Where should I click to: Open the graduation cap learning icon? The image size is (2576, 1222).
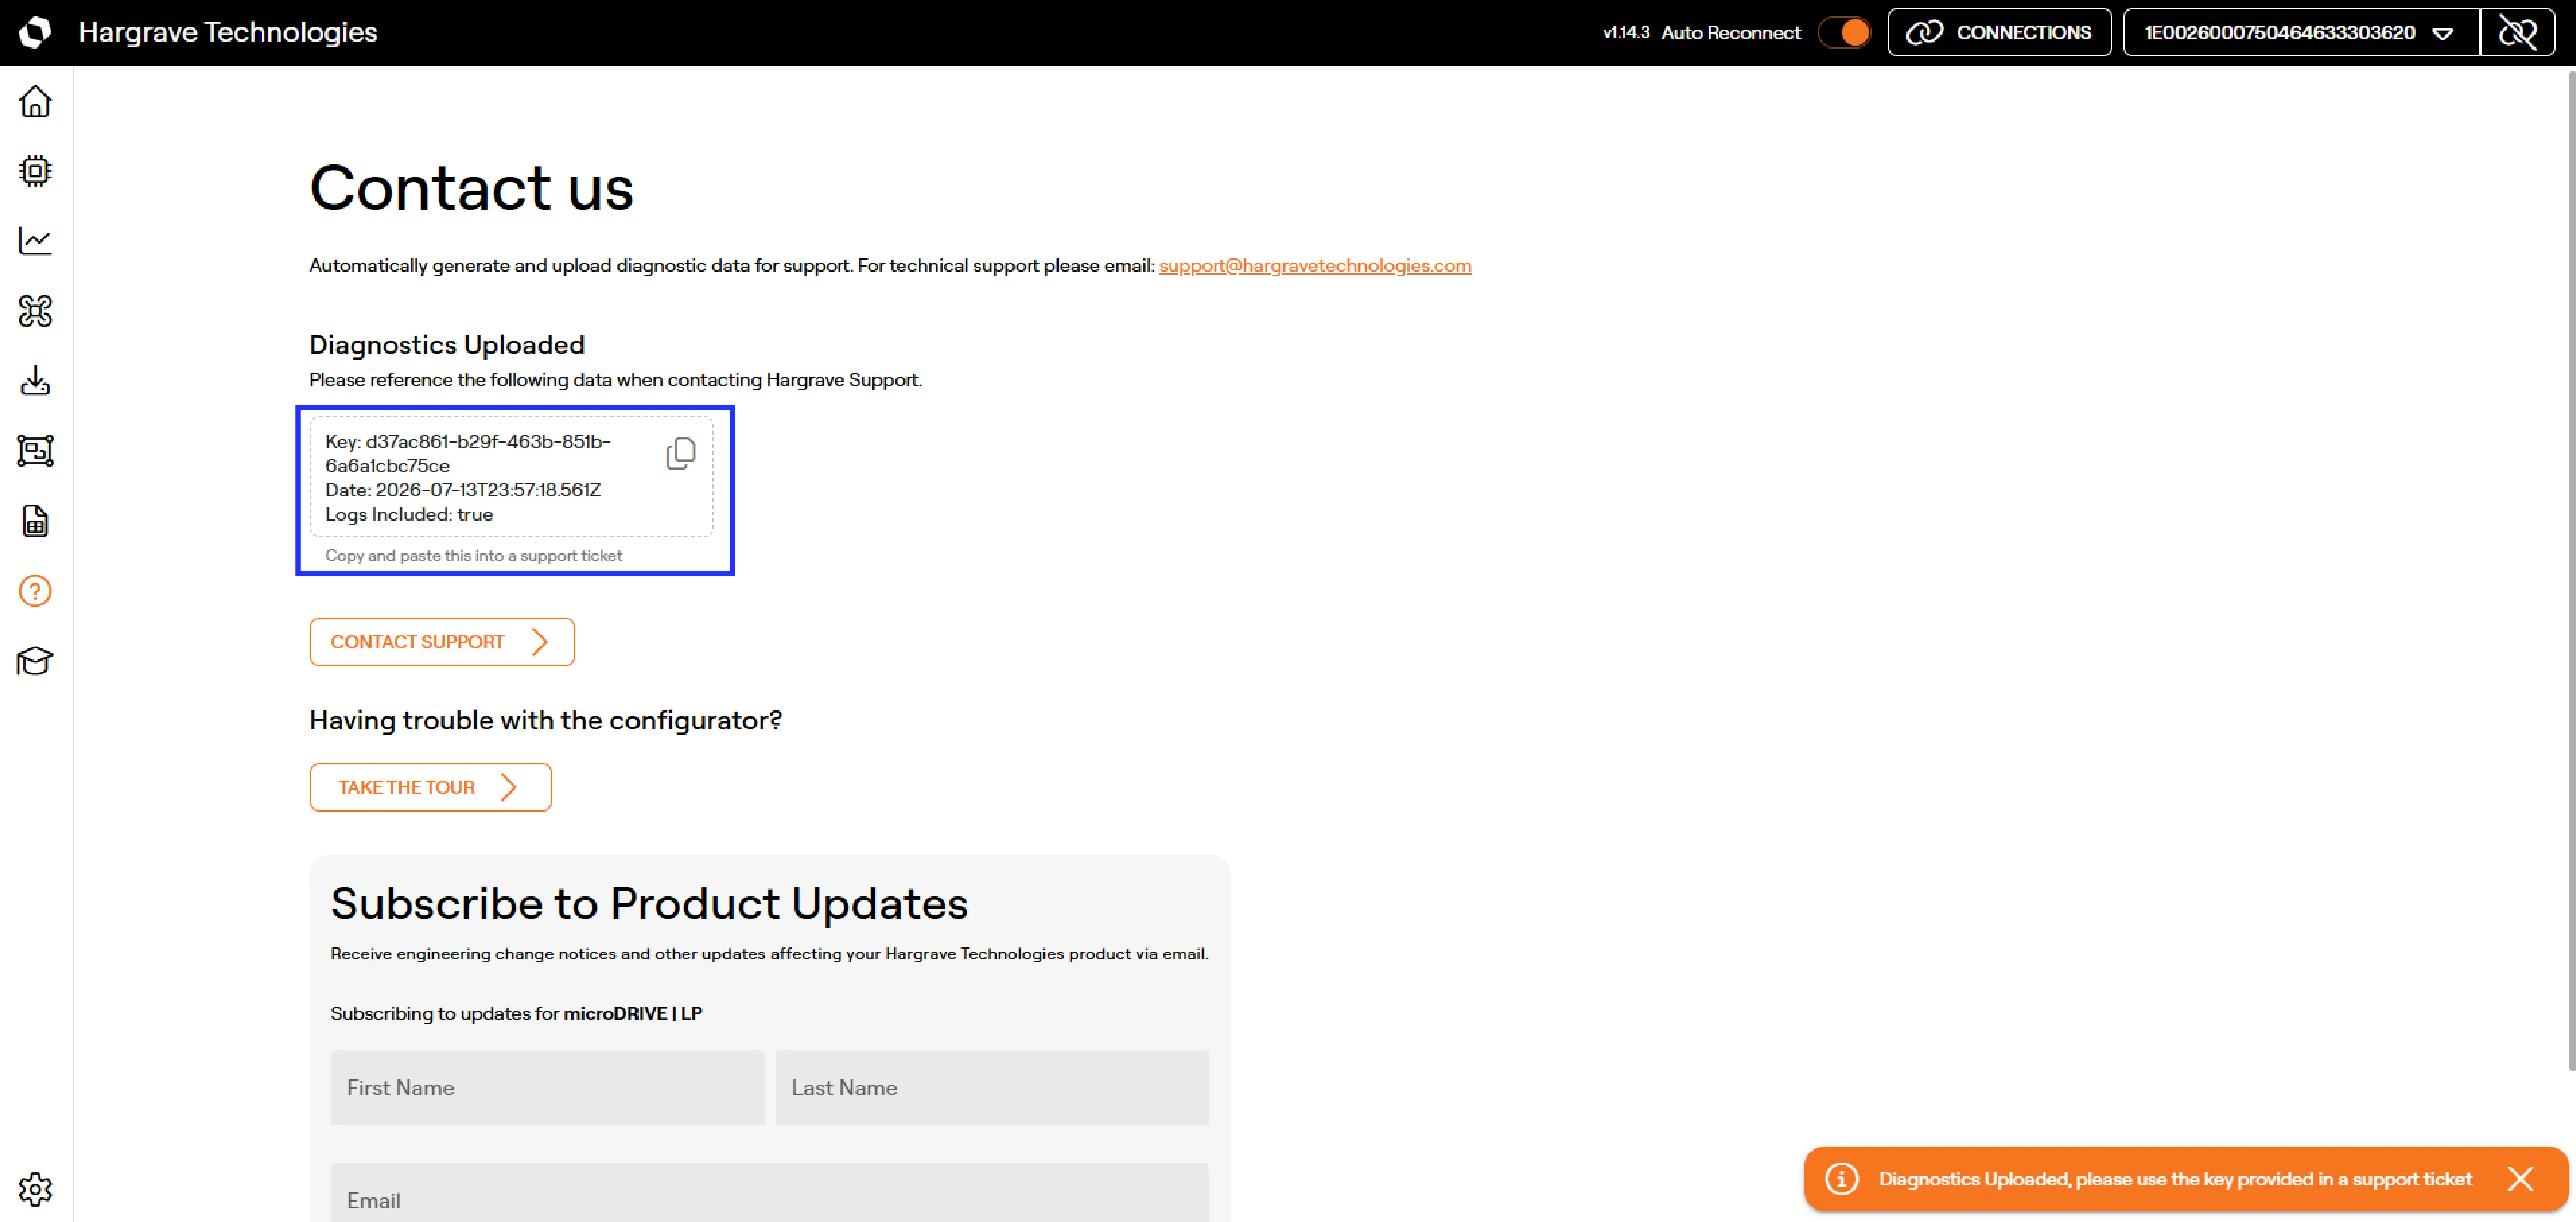pos(35,661)
